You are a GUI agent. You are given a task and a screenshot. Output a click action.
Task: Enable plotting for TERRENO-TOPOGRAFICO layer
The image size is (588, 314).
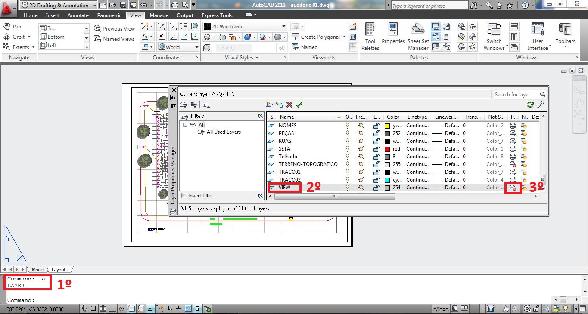[x=513, y=164]
